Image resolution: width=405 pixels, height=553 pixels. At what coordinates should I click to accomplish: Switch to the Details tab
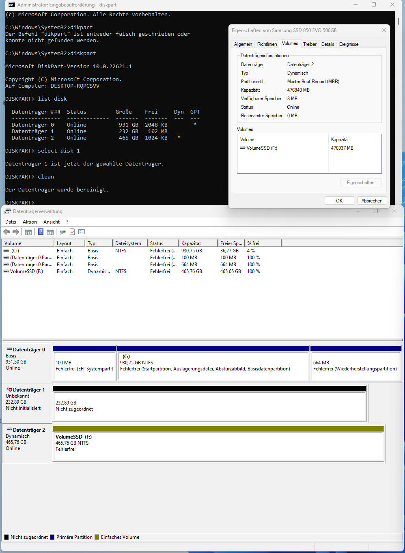[x=327, y=44]
